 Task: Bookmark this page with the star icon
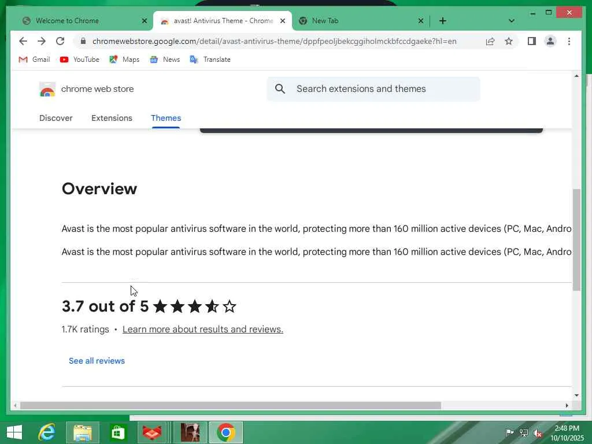coord(509,41)
